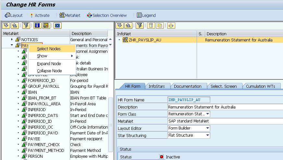Open the Layout Editor dropdown

tap(207, 128)
